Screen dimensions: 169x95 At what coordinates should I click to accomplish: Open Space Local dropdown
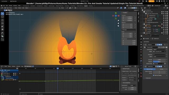click(x=159, y=56)
